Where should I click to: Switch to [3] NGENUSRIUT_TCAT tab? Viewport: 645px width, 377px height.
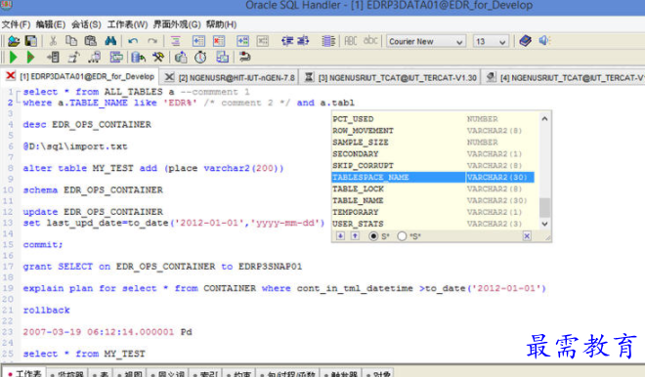coord(390,77)
